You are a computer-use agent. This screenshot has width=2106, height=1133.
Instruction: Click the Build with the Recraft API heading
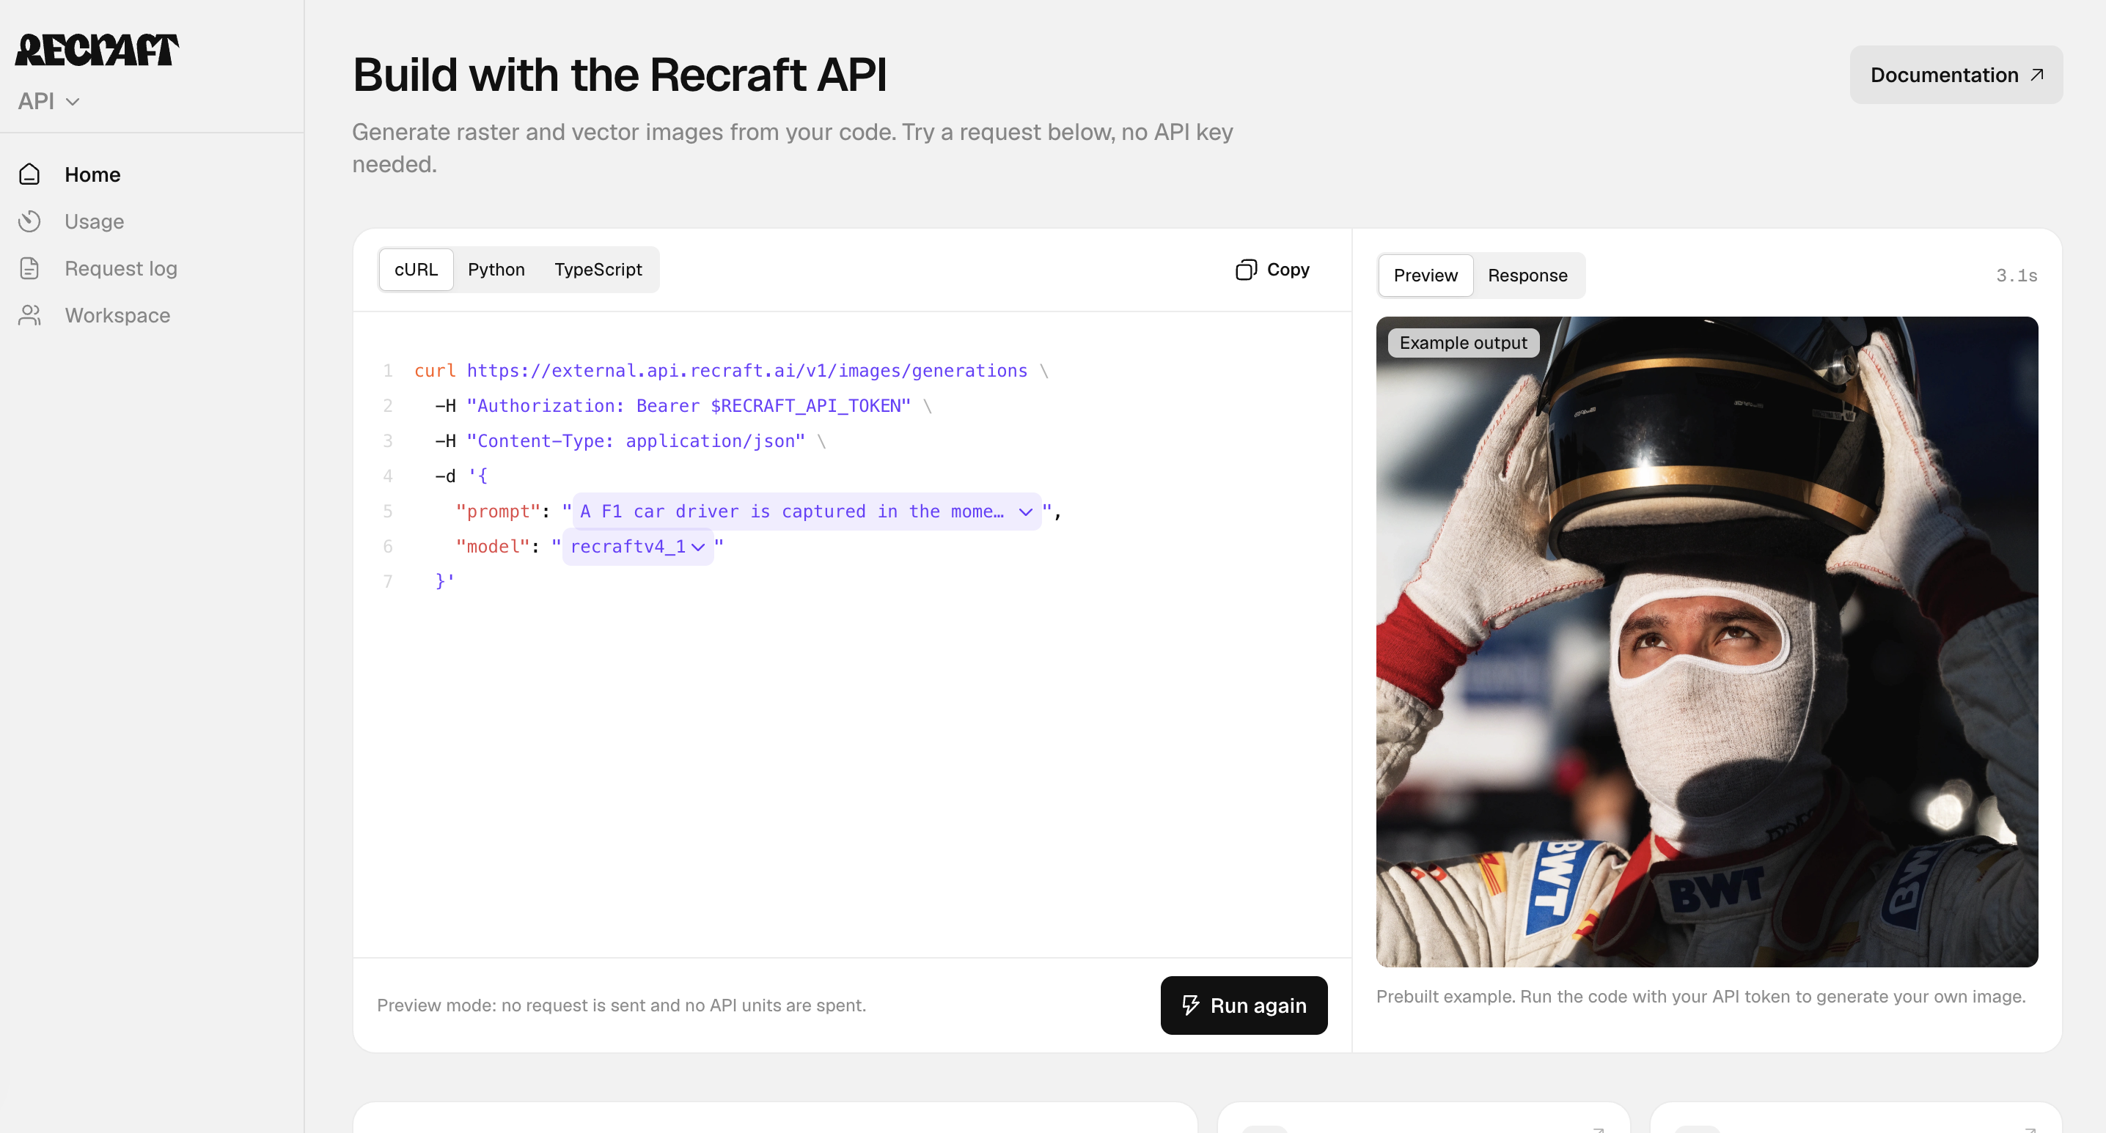pos(620,75)
